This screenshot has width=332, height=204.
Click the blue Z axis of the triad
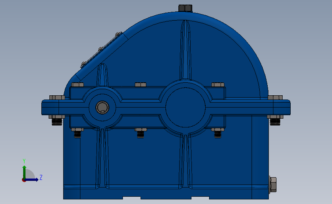coord(32,180)
